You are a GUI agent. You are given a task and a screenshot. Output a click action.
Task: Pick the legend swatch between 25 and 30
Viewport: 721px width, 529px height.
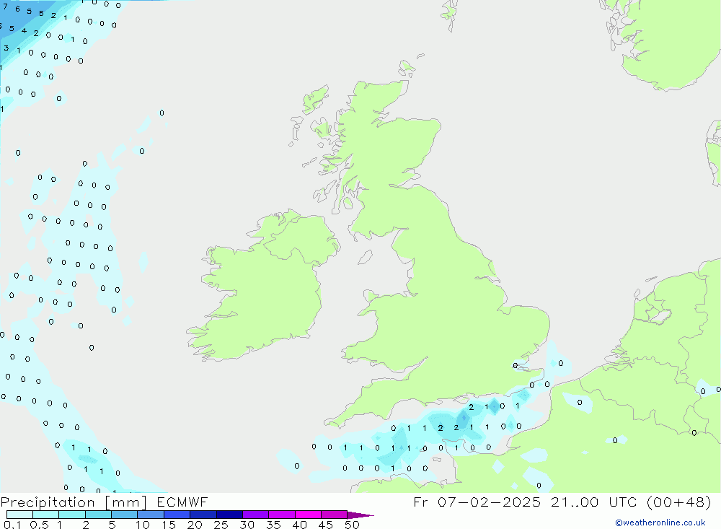pyautogui.click(x=229, y=515)
